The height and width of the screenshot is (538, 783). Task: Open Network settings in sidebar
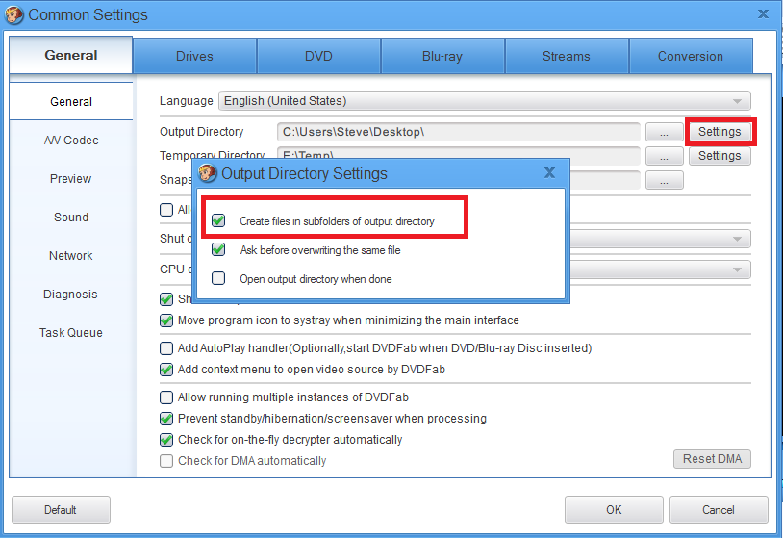tap(71, 256)
